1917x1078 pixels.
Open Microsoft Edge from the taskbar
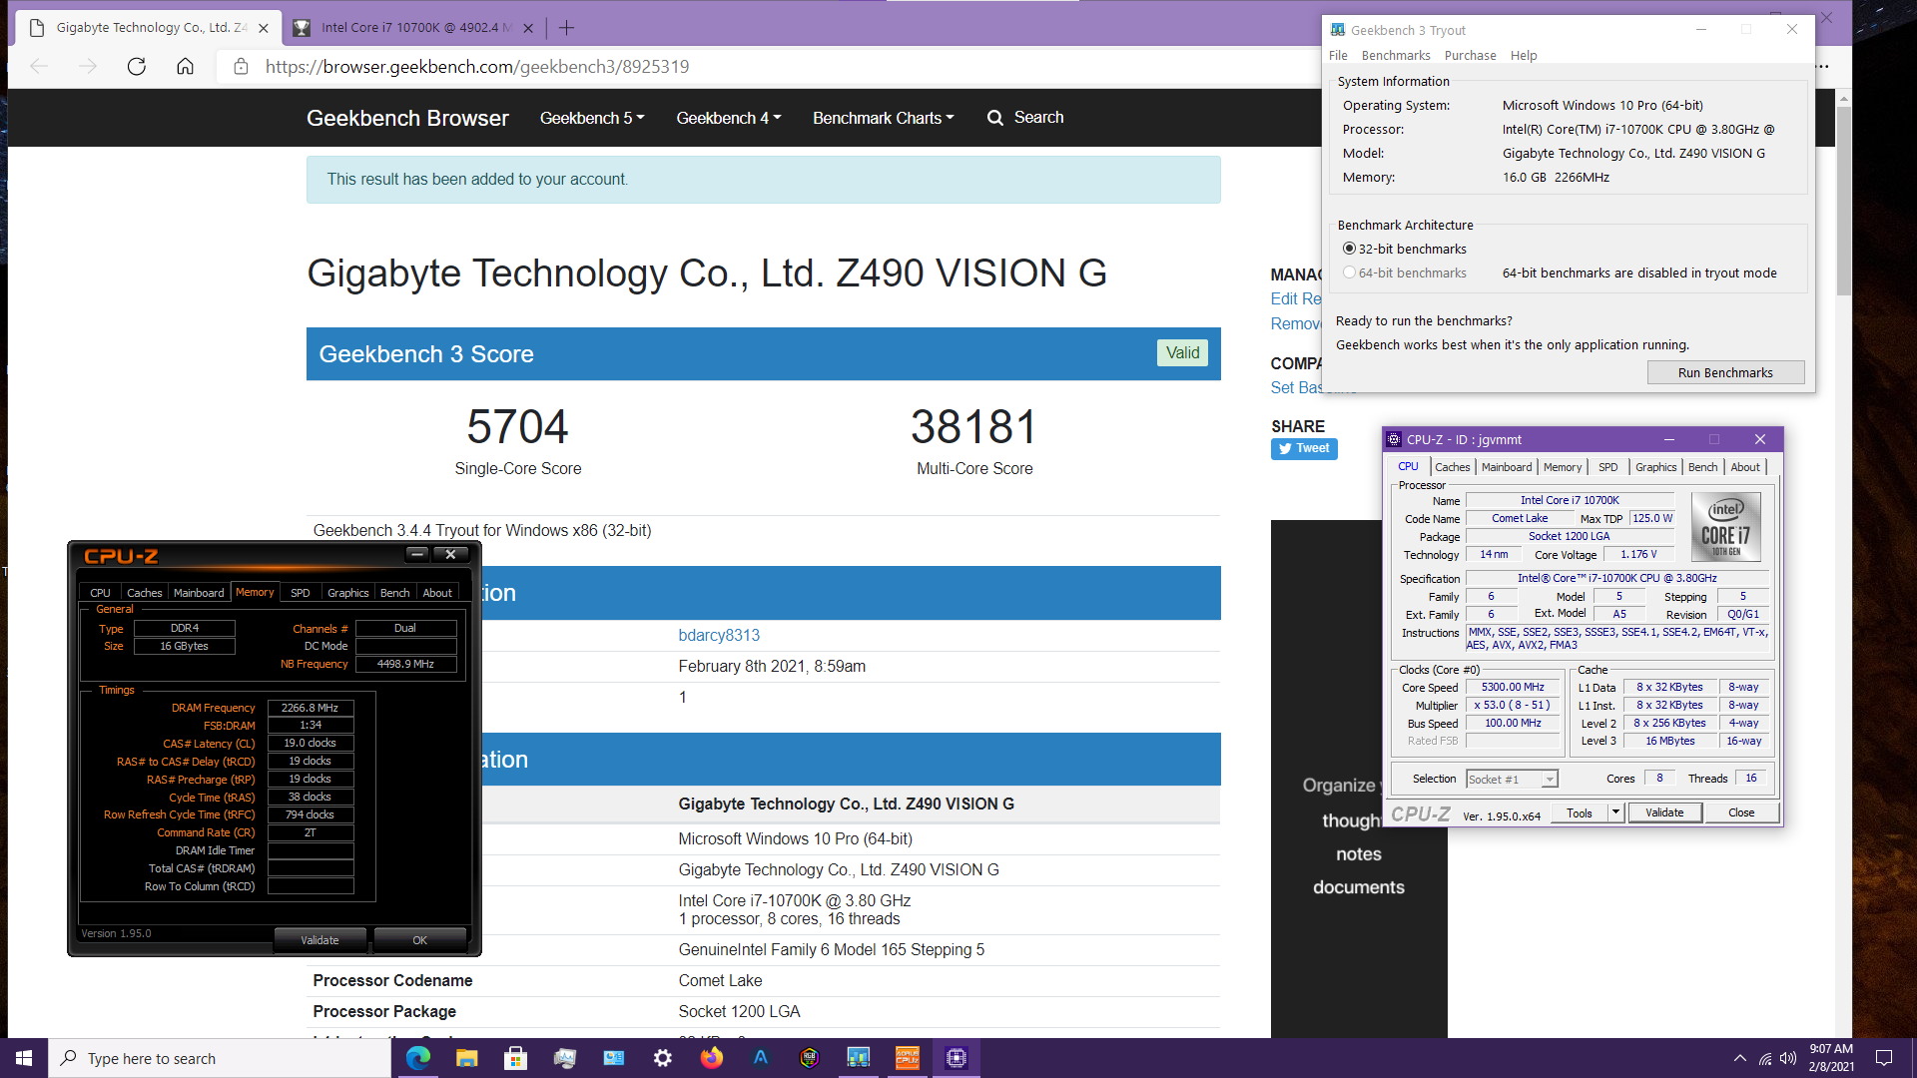pos(418,1058)
